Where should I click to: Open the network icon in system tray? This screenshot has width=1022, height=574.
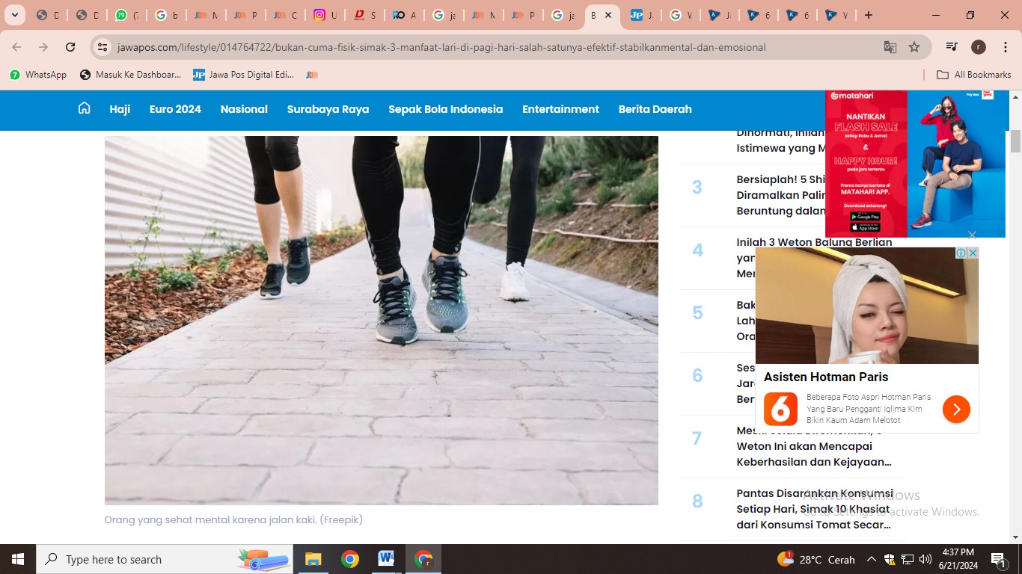pos(907,559)
